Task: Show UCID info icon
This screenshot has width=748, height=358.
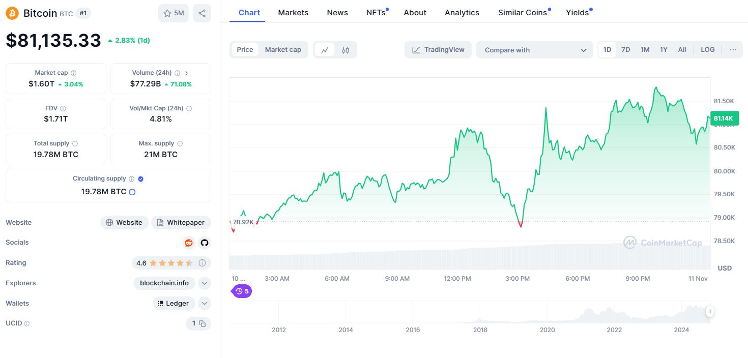Action: coord(27,323)
